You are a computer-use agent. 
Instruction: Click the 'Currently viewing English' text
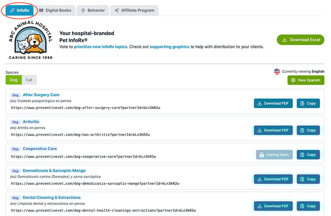coord(303,71)
